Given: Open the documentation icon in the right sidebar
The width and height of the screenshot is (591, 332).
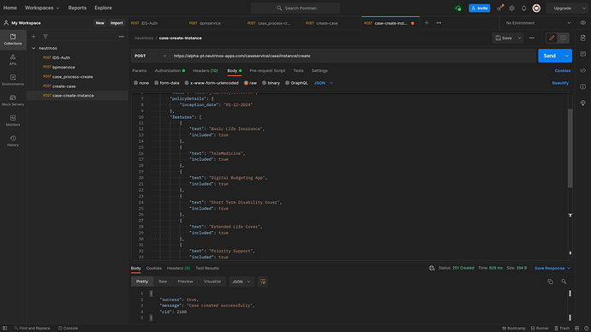Looking at the screenshot, I should (582, 38).
